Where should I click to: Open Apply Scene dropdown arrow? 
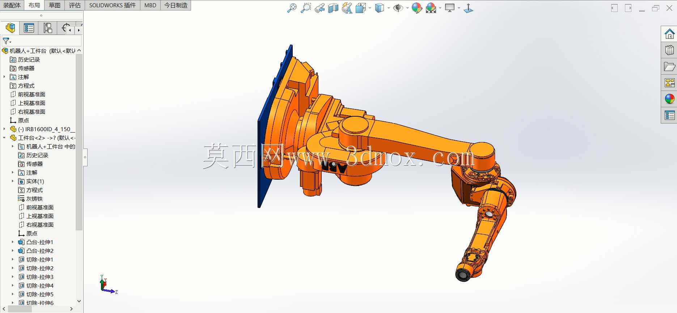tap(440, 8)
